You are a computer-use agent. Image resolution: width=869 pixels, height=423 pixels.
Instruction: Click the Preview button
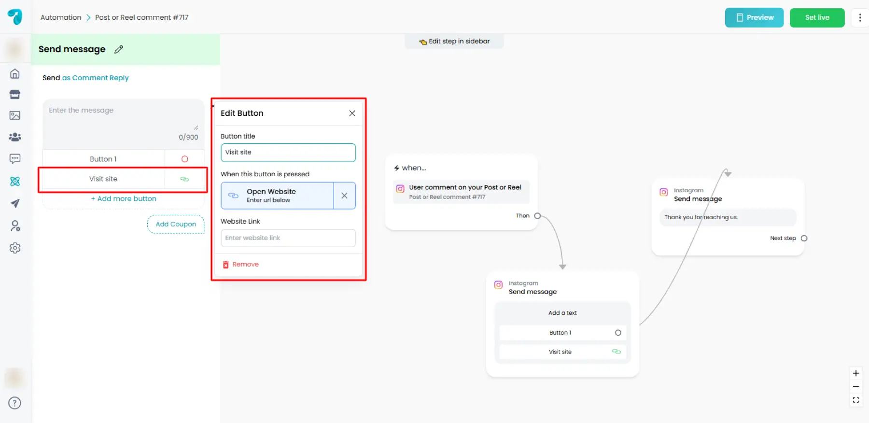point(754,18)
